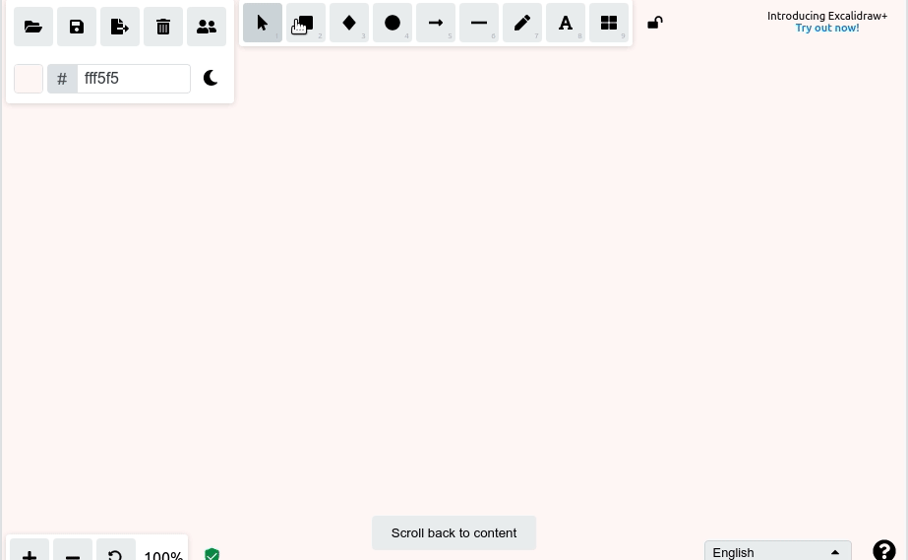Zoom in with the plus button

pyautogui.click(x=30, y=550)
